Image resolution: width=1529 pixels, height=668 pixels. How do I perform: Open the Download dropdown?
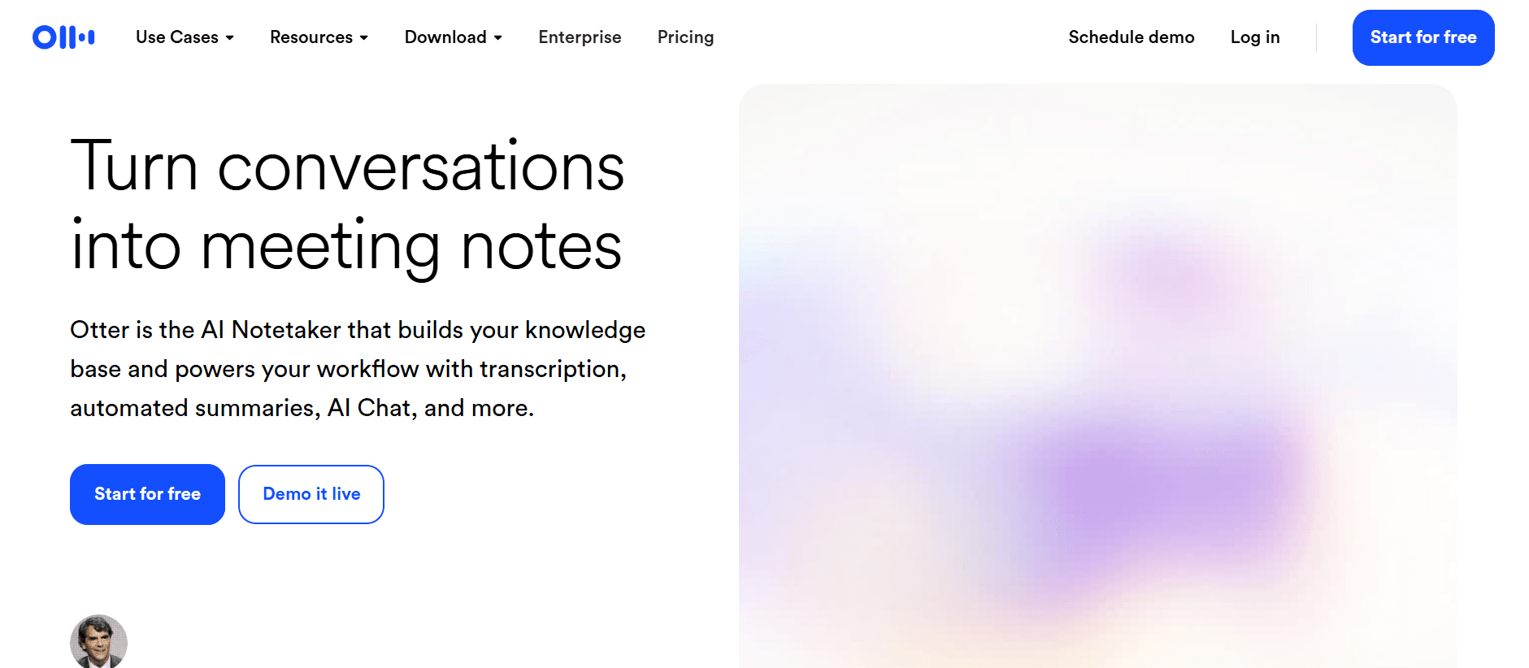click(446, 37)
